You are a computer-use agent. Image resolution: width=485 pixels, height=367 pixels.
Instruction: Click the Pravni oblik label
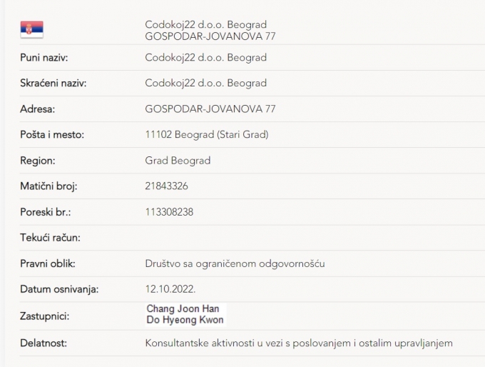48,264
